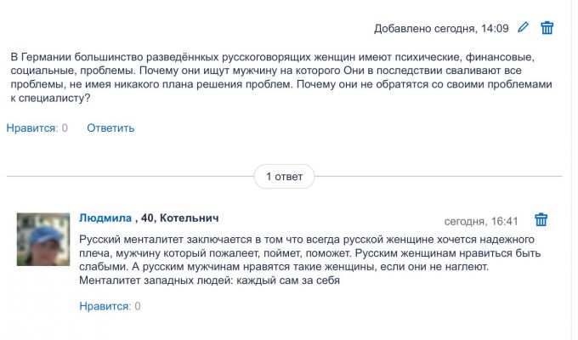Click the reply text about Русский менталитет

309,259
